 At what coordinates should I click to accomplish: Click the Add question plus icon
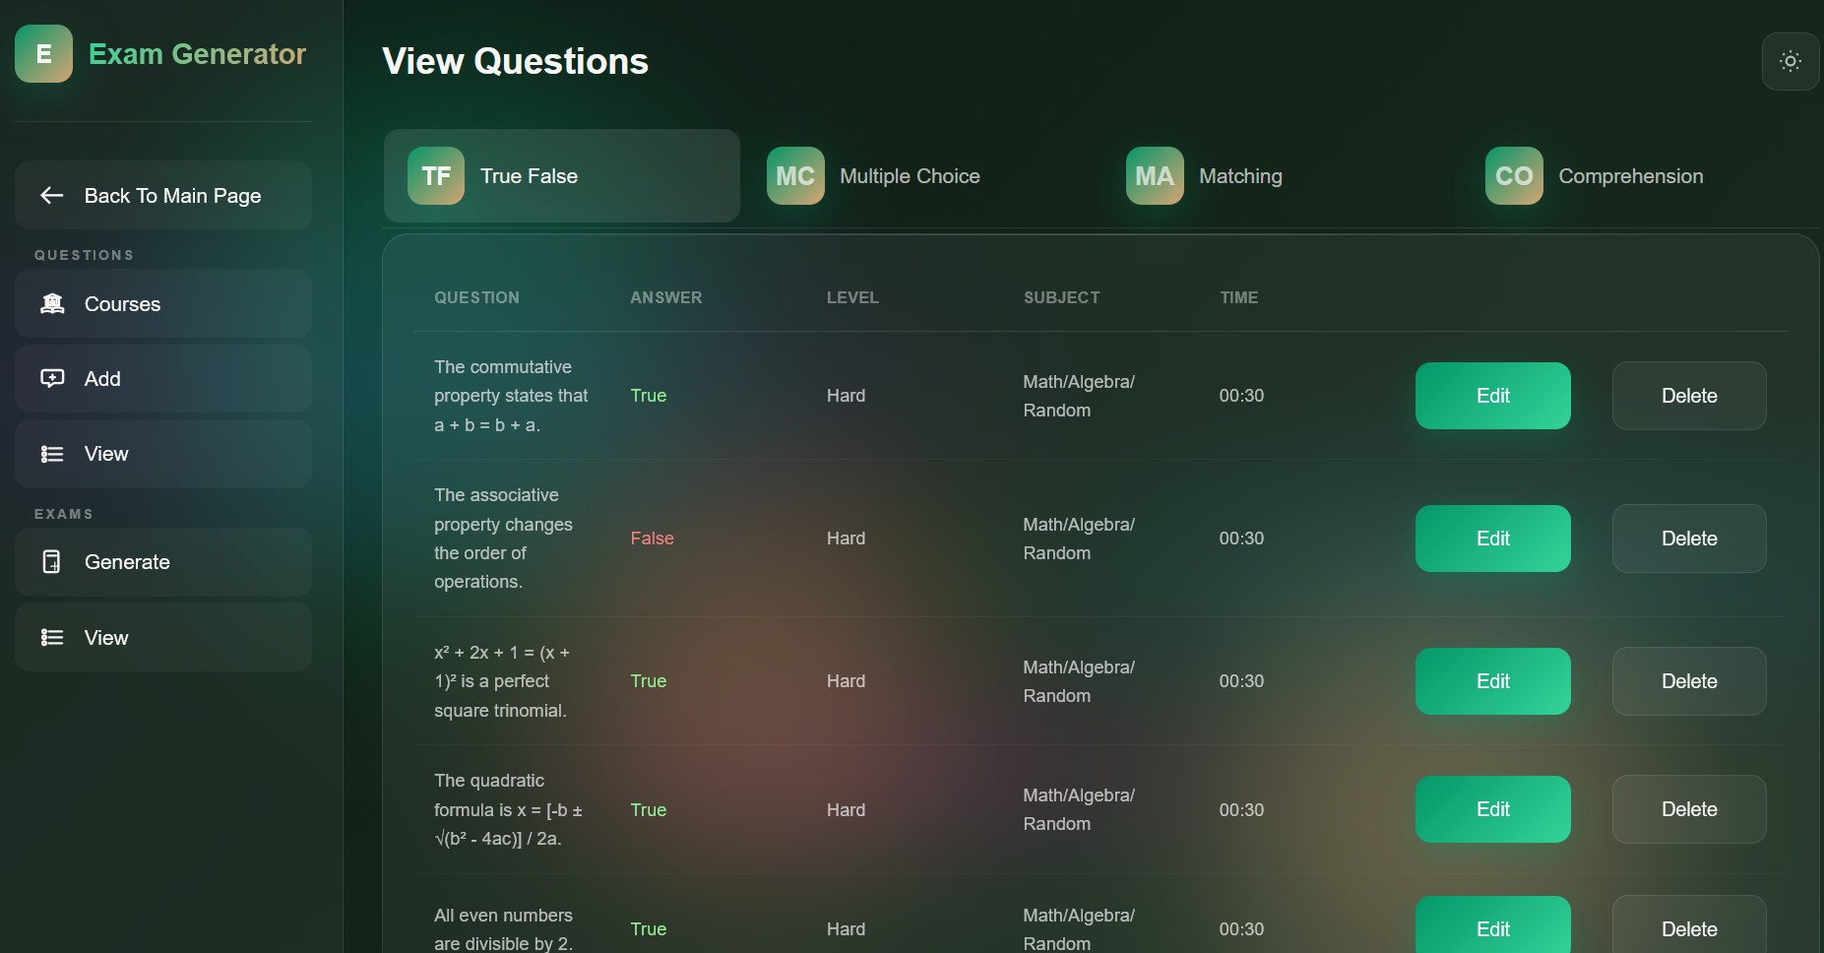(x=52, y=378)
